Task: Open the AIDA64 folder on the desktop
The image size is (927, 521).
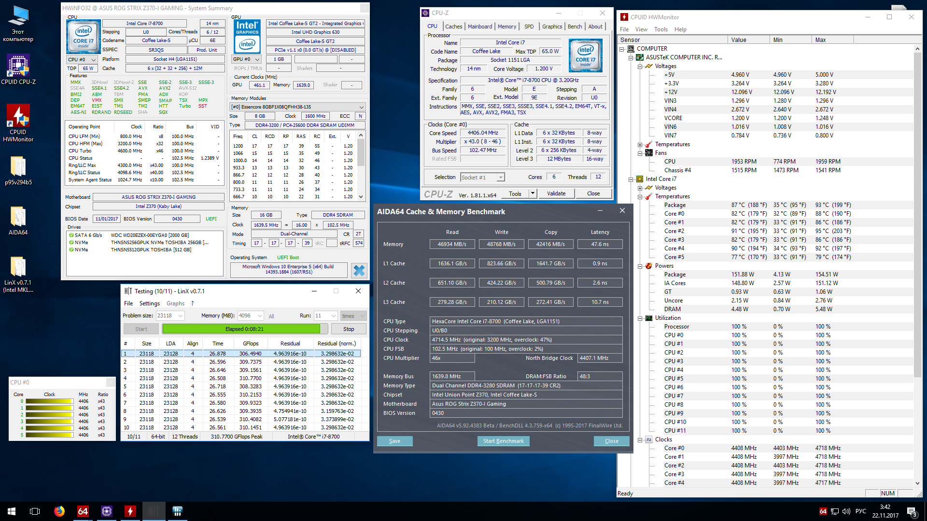Action: click(18, 217)
